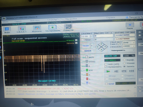This screenshot has height=107, width=143.
Task: Open the Сервис menu
Action: [x=18, y=21]
